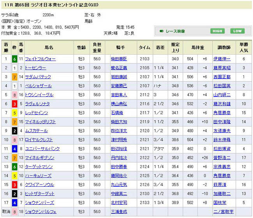Select horse ショウナンパルフェ in last row

click(x=40, y=211)
